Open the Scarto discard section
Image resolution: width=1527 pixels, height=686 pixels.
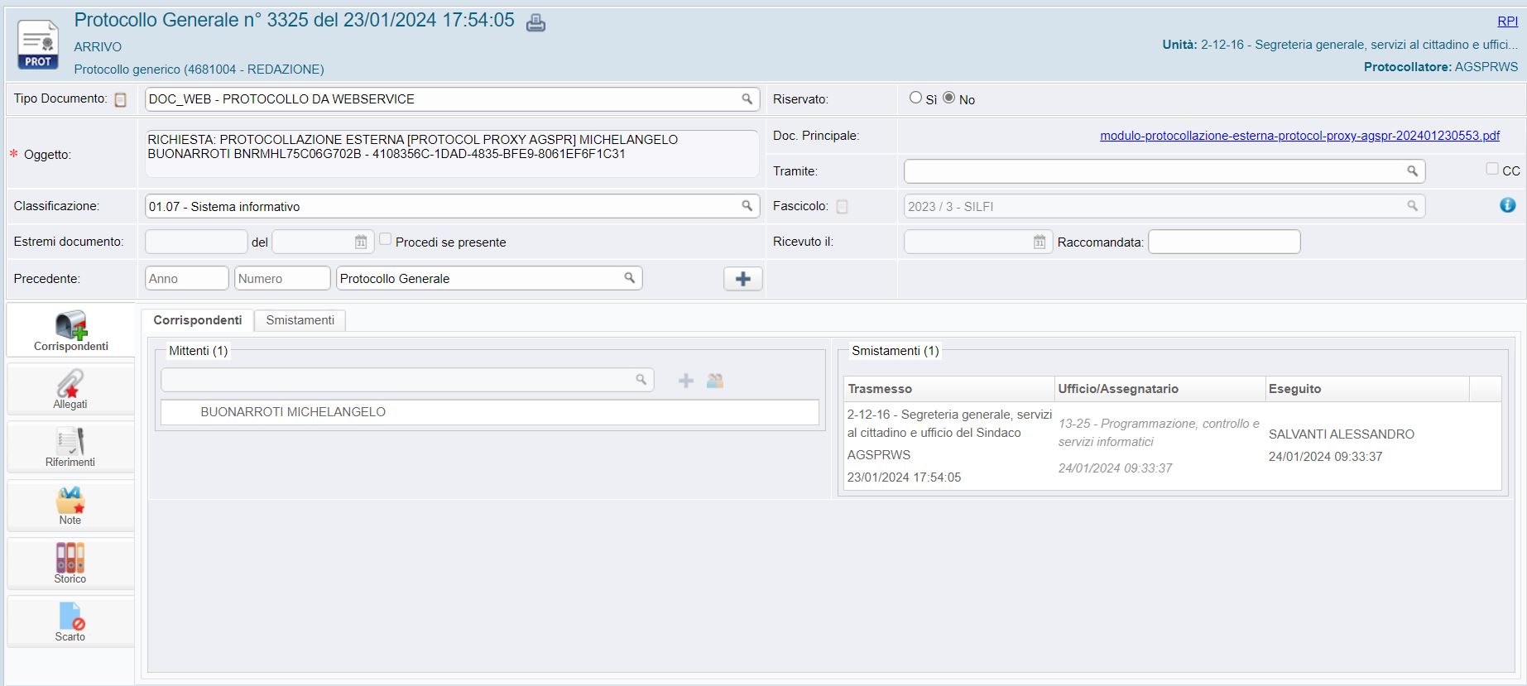pyautogui.click(x=70, y=621)
